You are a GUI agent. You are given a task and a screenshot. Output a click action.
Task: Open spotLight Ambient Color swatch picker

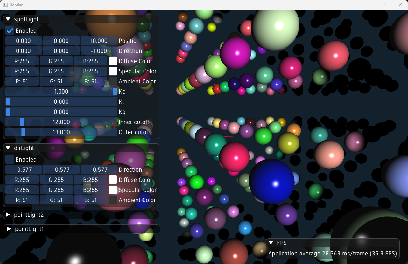(113, 82)
